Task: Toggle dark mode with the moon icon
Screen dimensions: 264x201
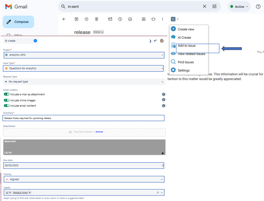Action: [150, 41]
